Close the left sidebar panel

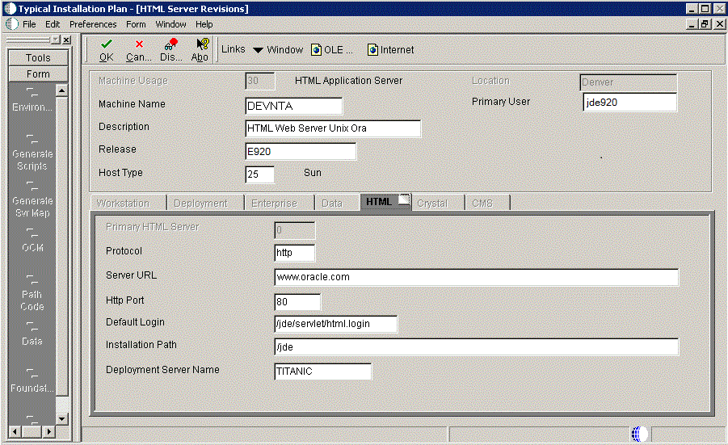pyautogui.click(x=67, y=40)
